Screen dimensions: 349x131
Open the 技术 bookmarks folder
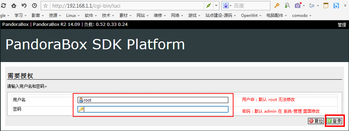pos(108,16)
